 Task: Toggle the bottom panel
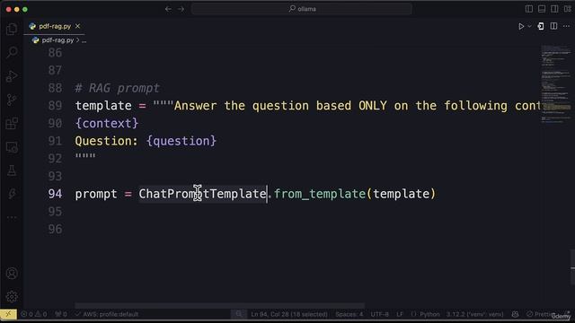click(542, 9)
